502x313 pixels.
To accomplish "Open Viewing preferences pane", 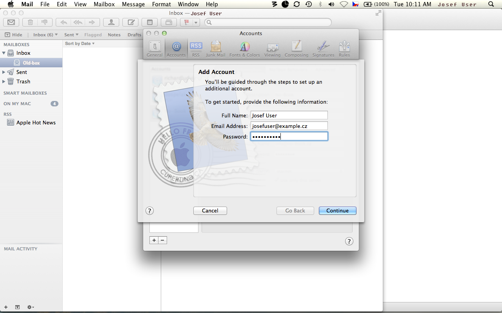I will click(x=272, y=49).
